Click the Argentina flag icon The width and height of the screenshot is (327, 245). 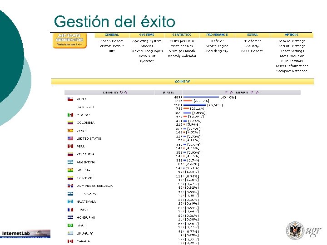70,162
